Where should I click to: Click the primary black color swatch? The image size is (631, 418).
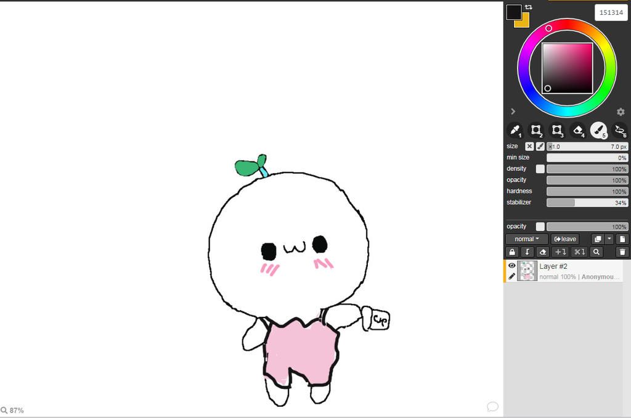(x=514, y=12)
